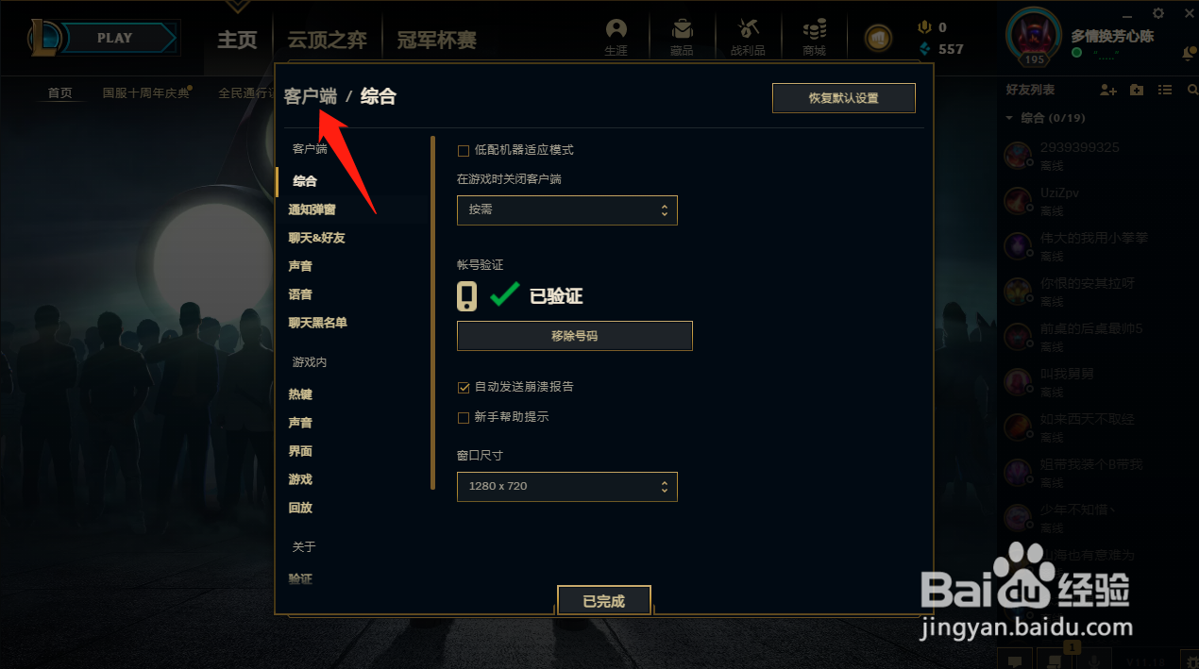Open the 1280 x 720 window size dropdown
1199x669 pixels.
567,486
